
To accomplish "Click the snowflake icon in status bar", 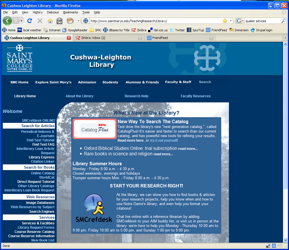I will pos(274,246).
